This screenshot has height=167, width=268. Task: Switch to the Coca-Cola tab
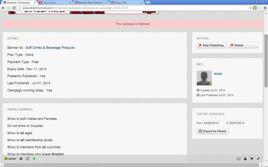[x=55, y=3]
